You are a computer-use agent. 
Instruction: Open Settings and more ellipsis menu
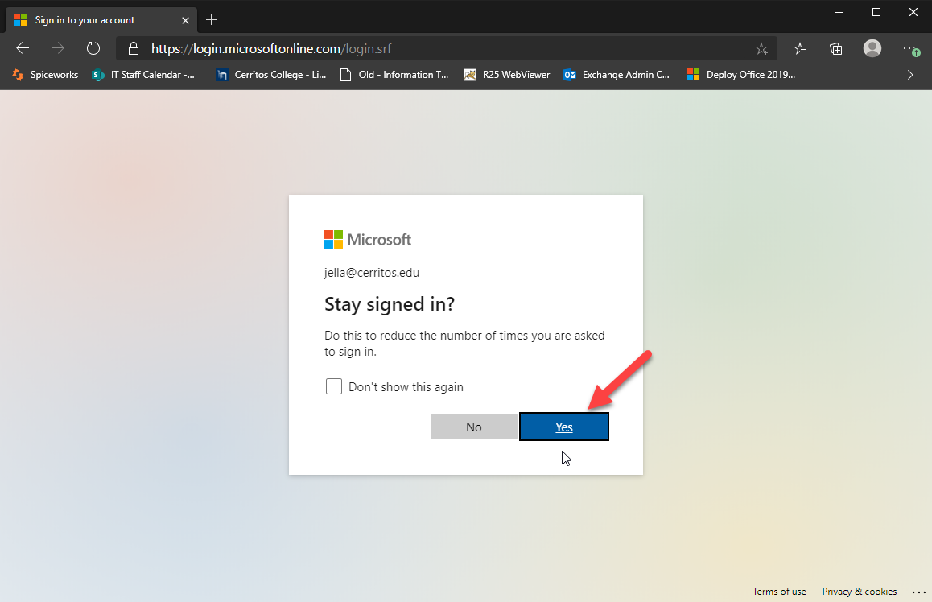[910, 49]
